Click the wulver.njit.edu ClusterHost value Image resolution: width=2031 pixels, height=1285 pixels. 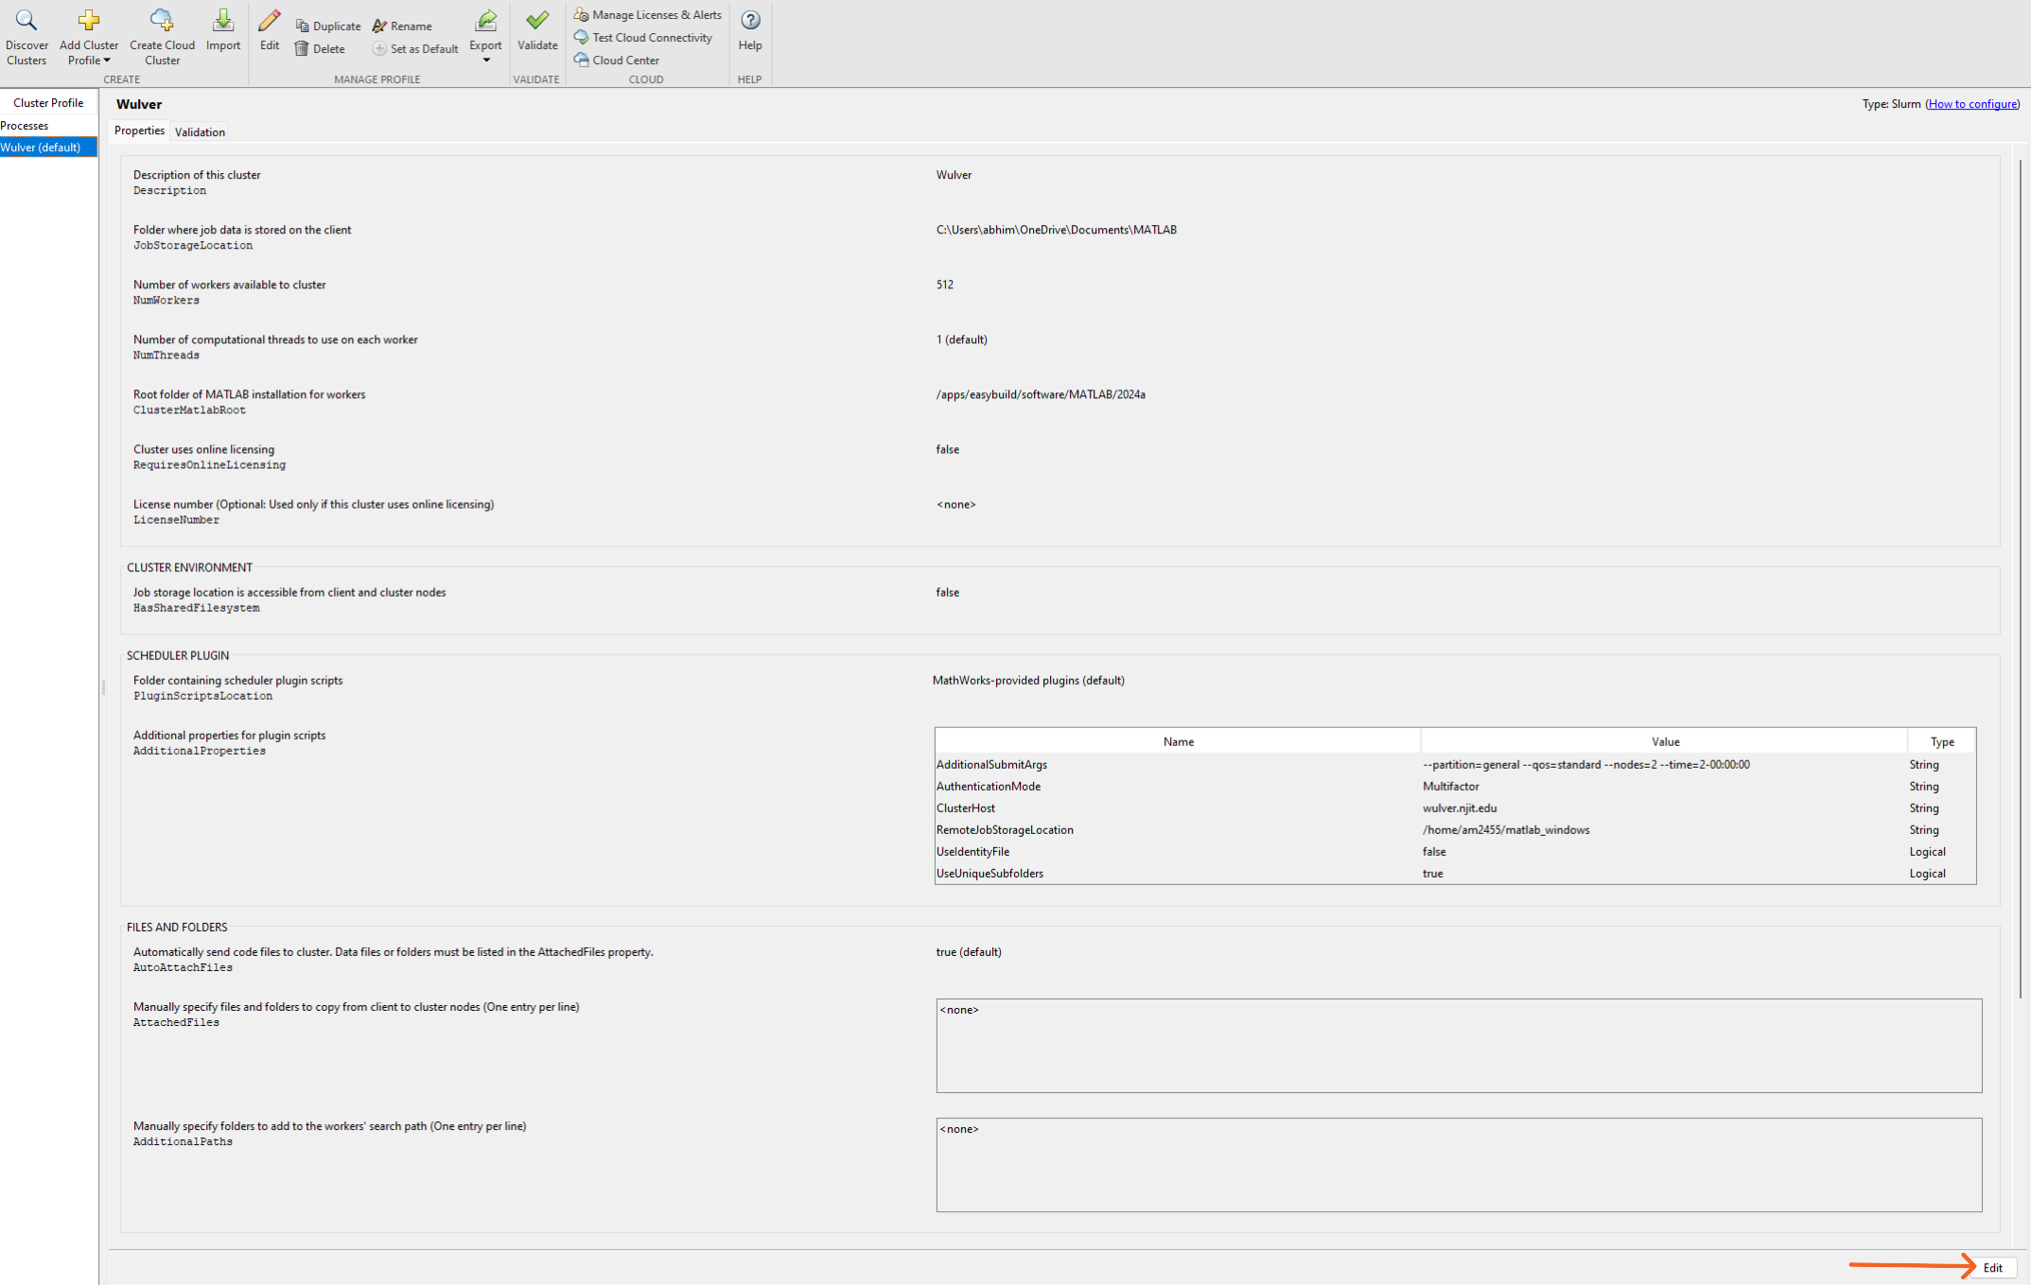[x=1460, y=807]
